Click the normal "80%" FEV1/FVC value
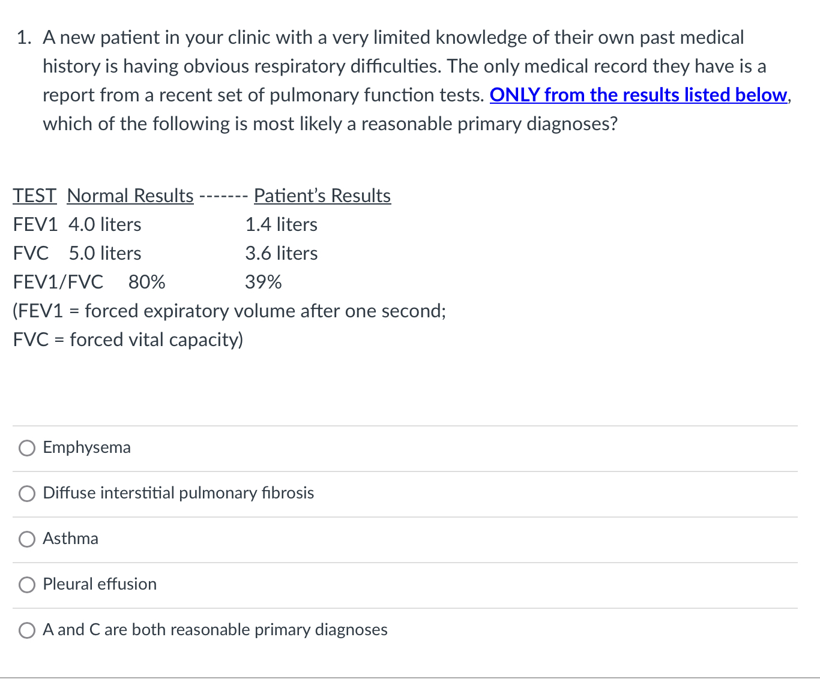This screenshot has height=682, width=820. click(x=147, y=282)
